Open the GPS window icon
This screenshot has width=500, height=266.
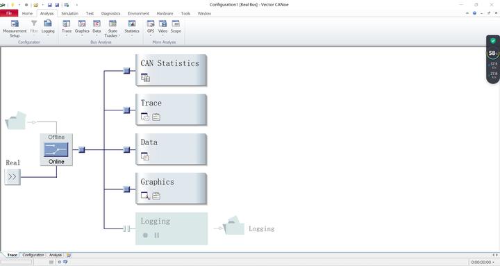coord(151,24)
